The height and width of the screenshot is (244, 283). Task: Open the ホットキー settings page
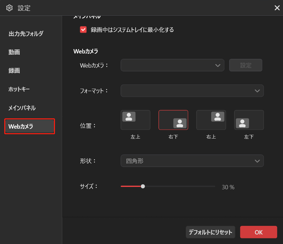pyautogui.click(x=20, y=89)
